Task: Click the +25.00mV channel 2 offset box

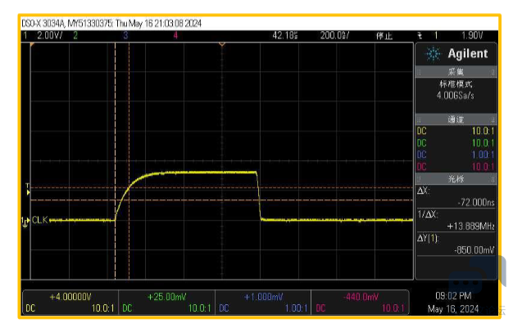Action: tap(167, 302)
